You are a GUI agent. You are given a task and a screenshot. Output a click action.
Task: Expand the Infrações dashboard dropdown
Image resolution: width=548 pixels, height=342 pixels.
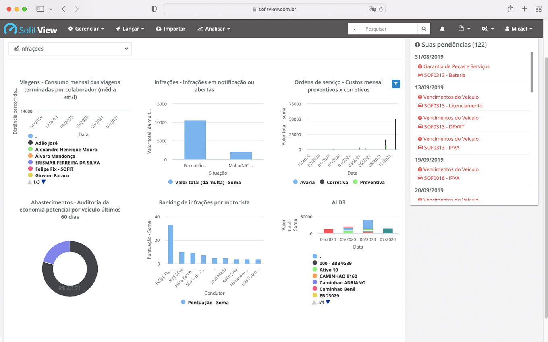click(x=70, y=49)
